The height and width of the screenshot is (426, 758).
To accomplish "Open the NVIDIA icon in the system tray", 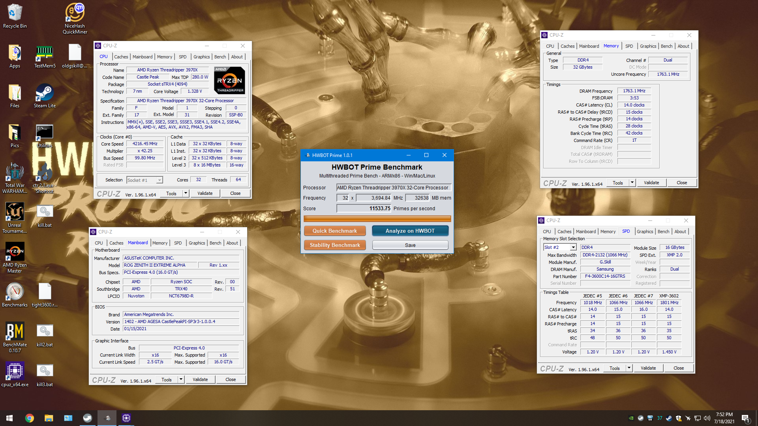I will pos(631,418).
